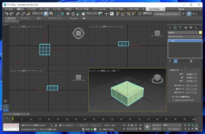Screen dimensions: 205x134
Task: Open the Tori iPentec account dropdown
Action: click(x=156, y=9)
